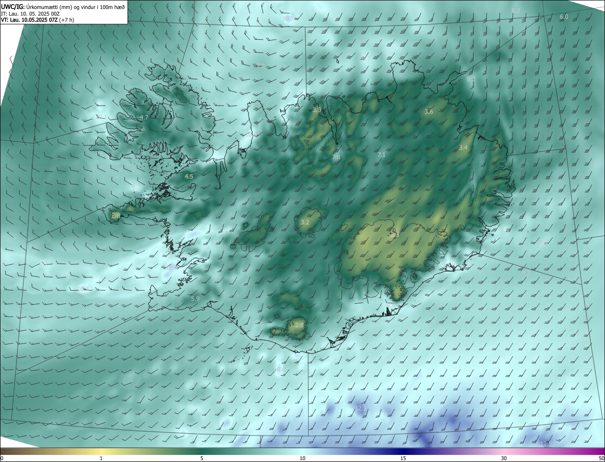The height and width of the screenshot is (462, 605).
Task: Click the 5.9 value in southwest Iceland
Action: pos(195,299)
